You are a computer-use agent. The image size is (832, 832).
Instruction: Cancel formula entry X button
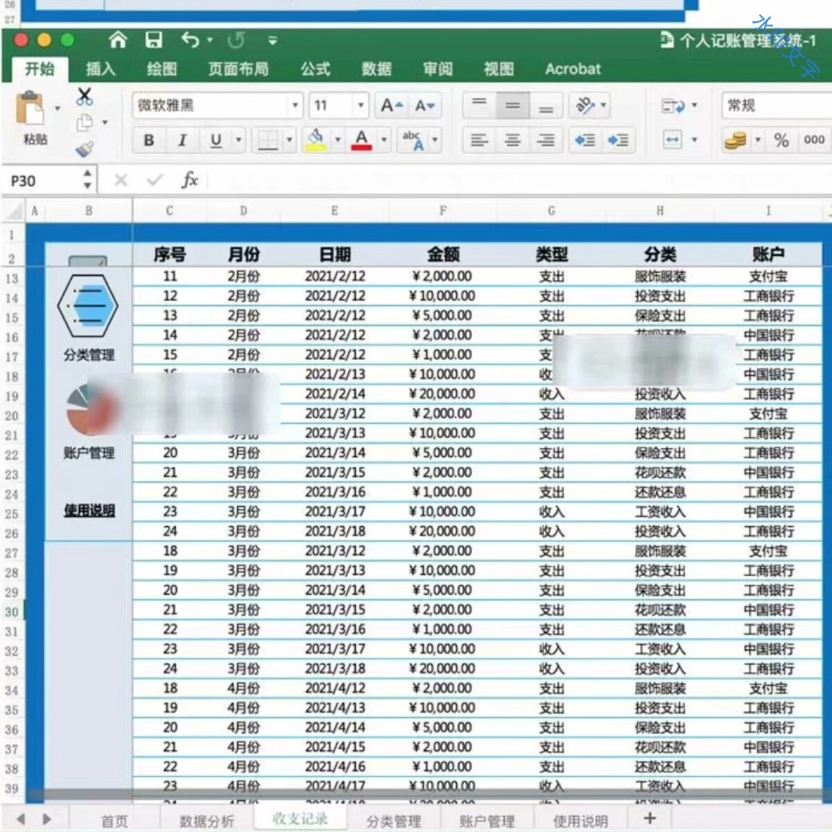click(121, 180)
